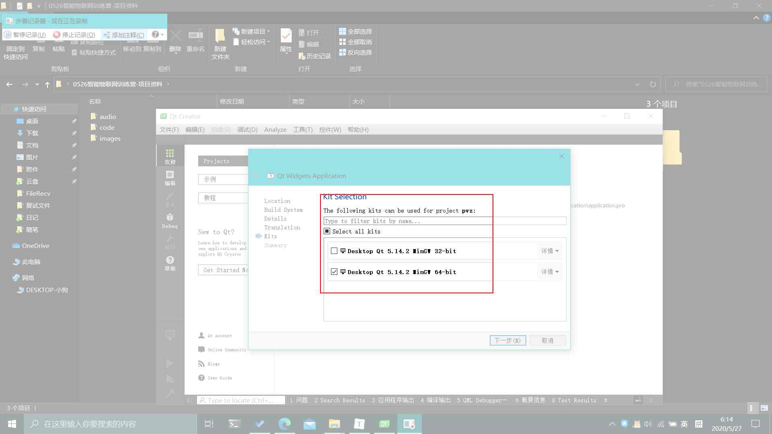The height and width of the screenshot is (434, 772).
Task: Click the volume icon in system tray
Action: click(648, 424)
